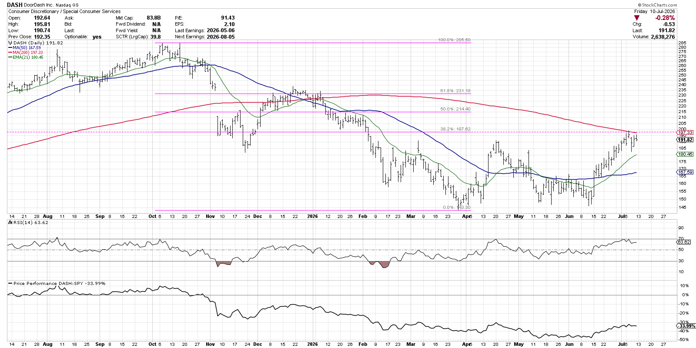Click the OHLC bar icon beside DASH (Daily)
This screenshot has height=348, width=696.
[10, 43]
